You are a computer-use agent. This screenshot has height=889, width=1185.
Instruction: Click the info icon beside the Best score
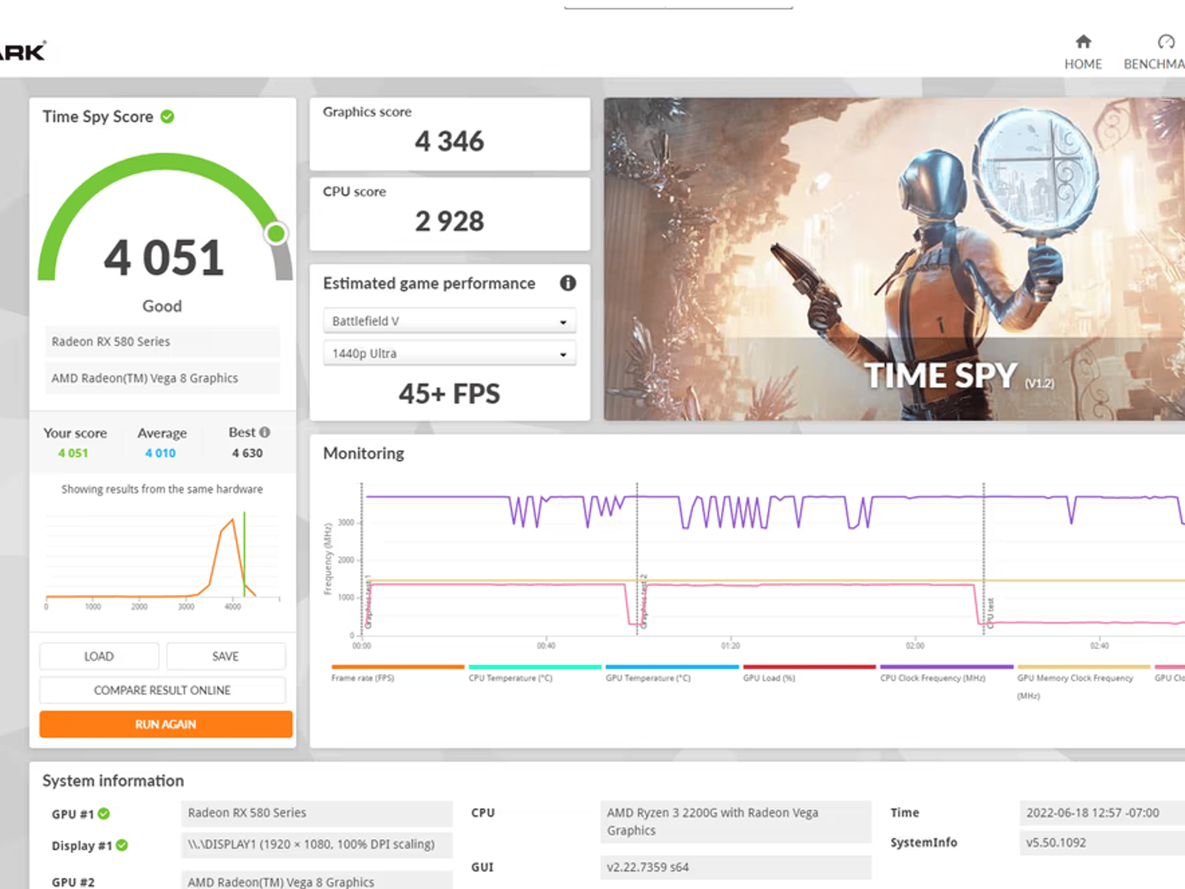pos(264,432)
